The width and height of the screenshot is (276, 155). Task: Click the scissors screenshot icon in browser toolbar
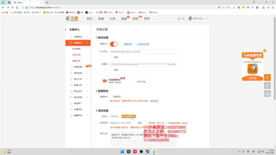click(x=234, y=7)
